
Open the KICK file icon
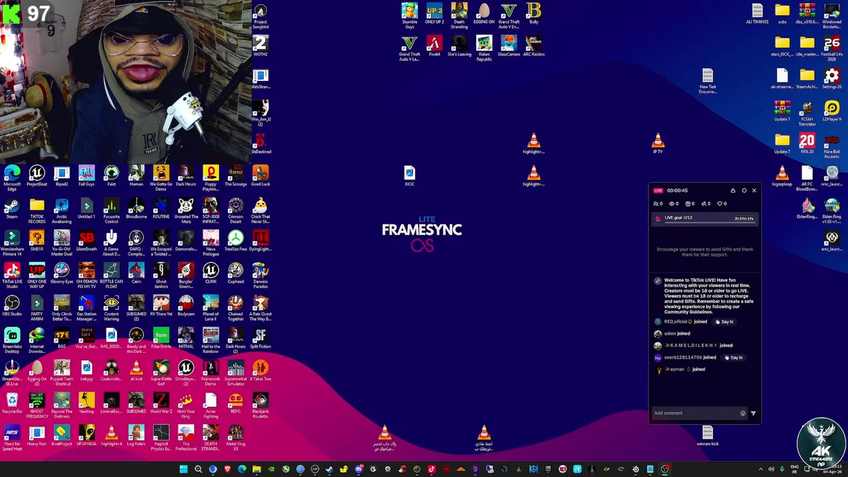[x=409, y=176]
